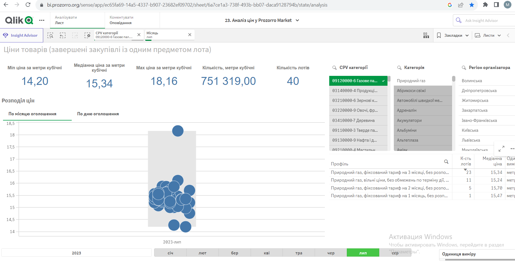Click the browser forward arrow
Viewport: 515px width, 264px height.
click(17, 5)
